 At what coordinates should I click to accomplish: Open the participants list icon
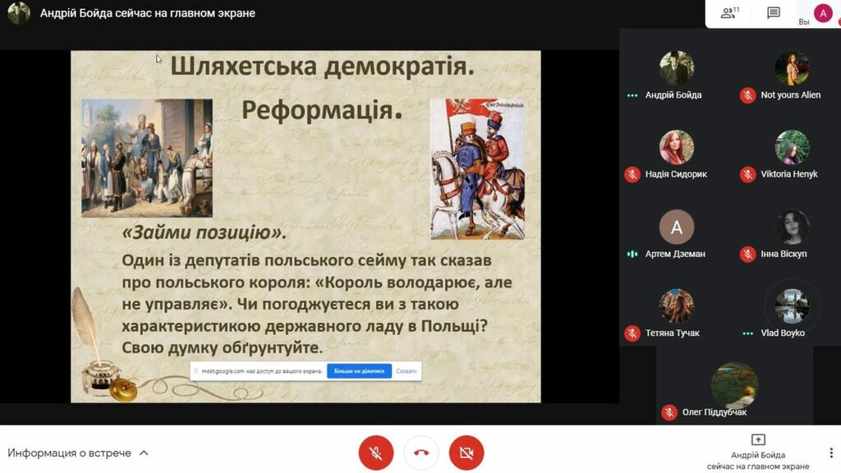[x=728, y=13]
